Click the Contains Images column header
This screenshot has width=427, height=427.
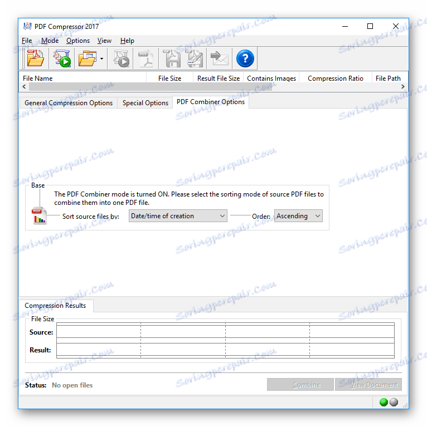click(271, 78)
